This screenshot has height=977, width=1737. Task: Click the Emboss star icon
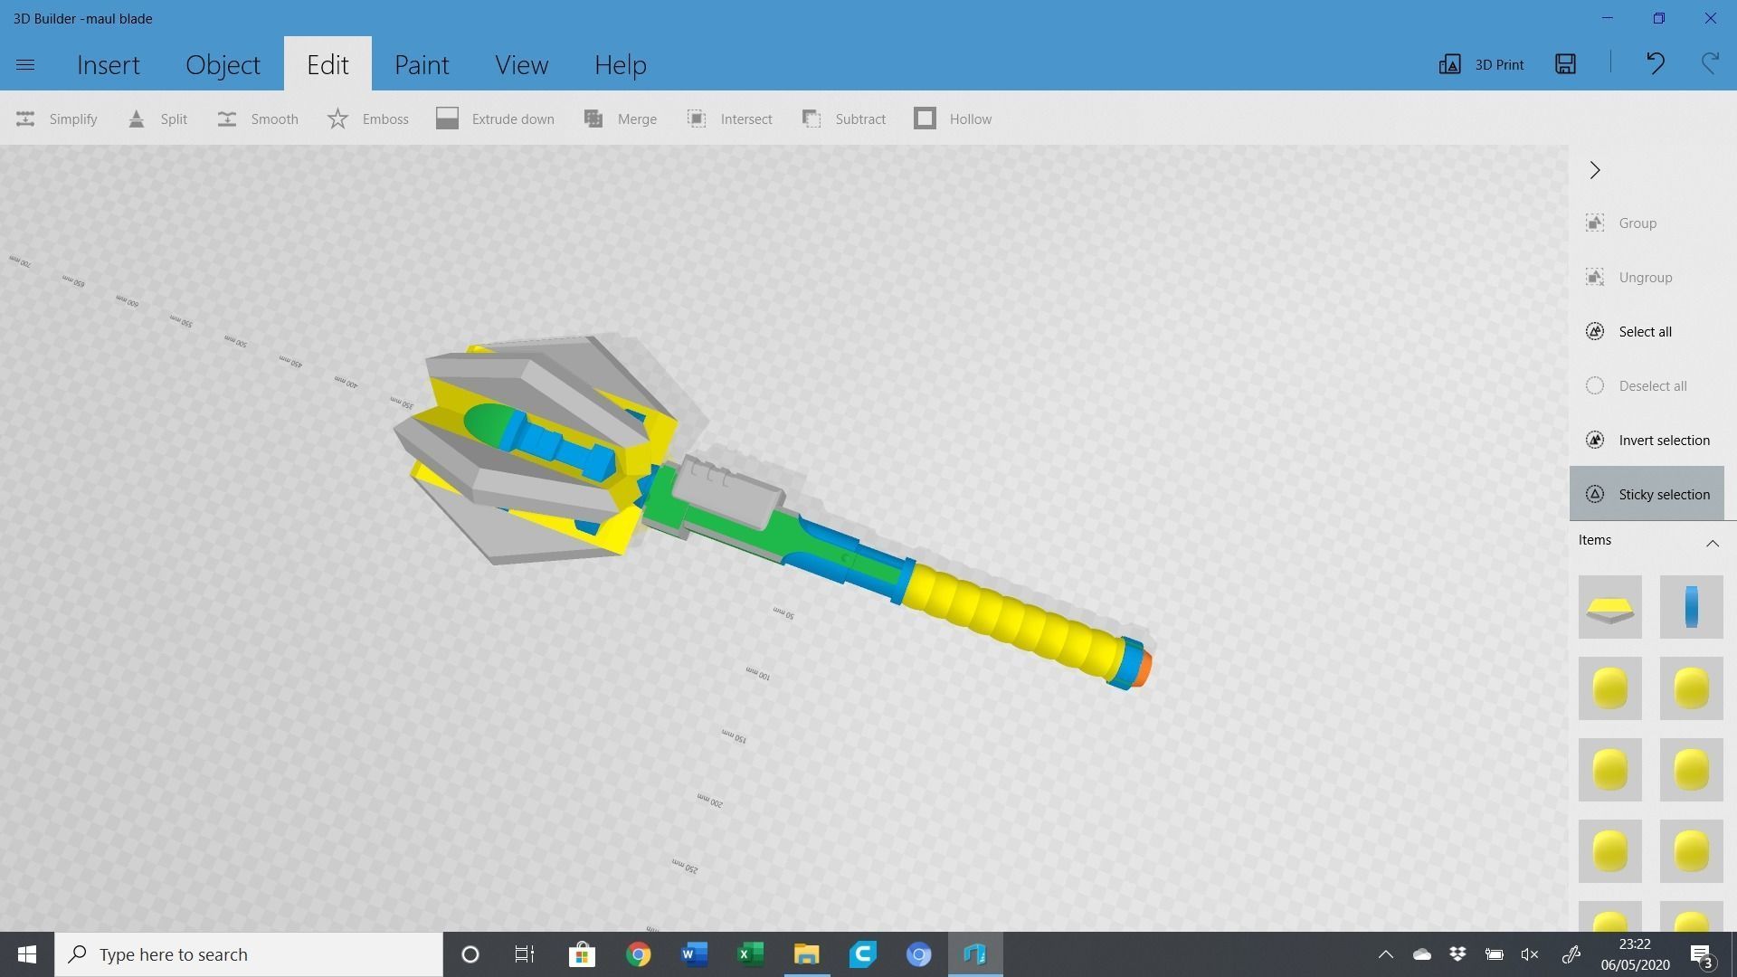337,119
